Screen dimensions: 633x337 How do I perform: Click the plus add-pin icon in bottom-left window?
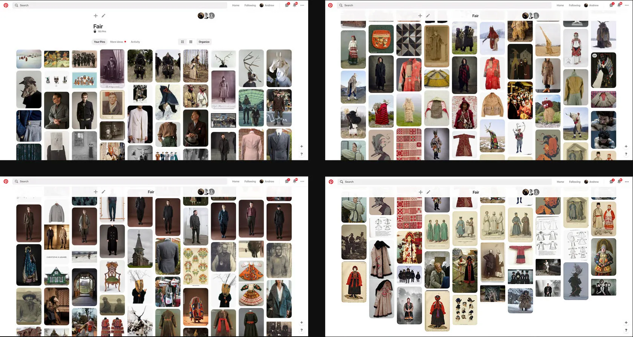(x=96, y=192)
